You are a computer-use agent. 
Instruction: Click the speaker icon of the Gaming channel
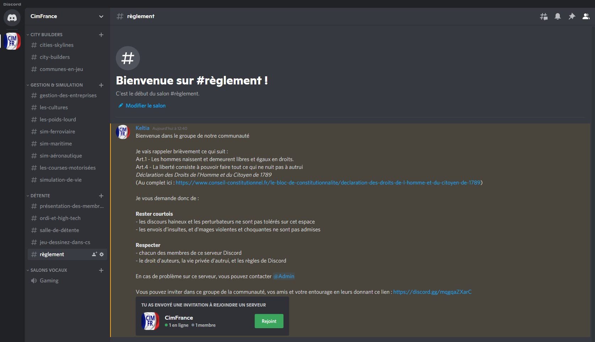(34, 281)
